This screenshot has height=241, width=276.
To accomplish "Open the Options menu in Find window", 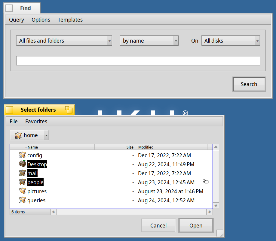I will click(41, 20).
